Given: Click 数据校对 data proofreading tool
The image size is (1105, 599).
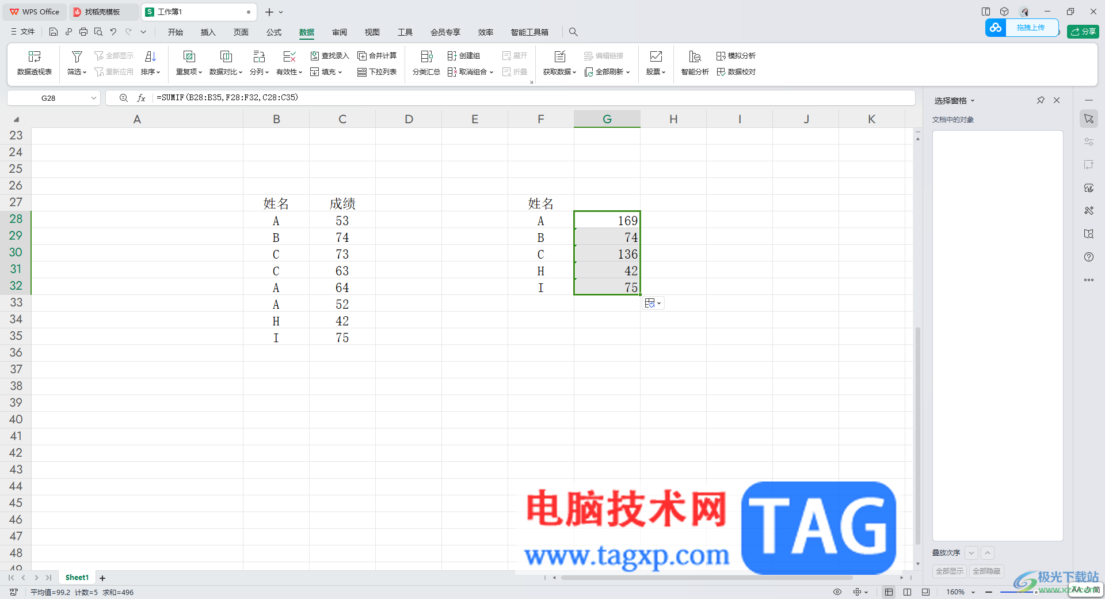Looking at the screenshot, I should point(736,72).
